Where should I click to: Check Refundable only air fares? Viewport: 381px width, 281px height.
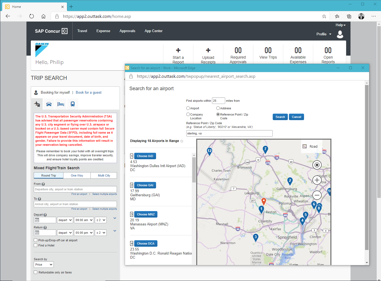(36, 272)
